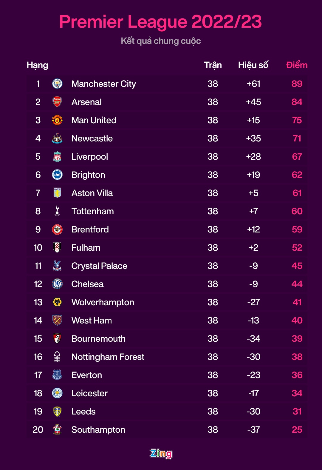Click the Everton club badge

pos(57,375)
